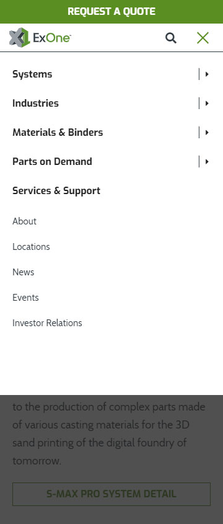Visit the Locations page link
Screen dimensions: 223x524
tap(31, 247)
